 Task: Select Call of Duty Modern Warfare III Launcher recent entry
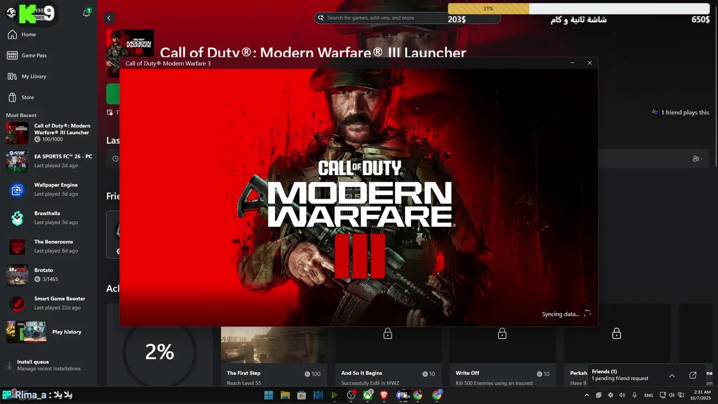pos(49,133)
